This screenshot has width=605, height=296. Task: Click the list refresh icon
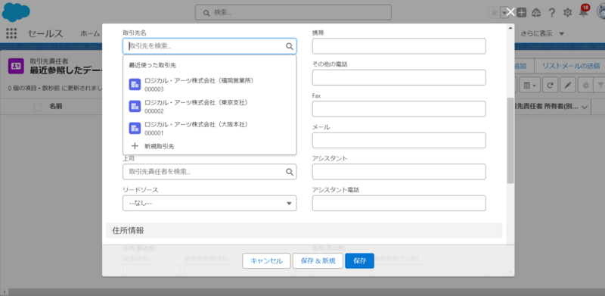tap(550, 86)
